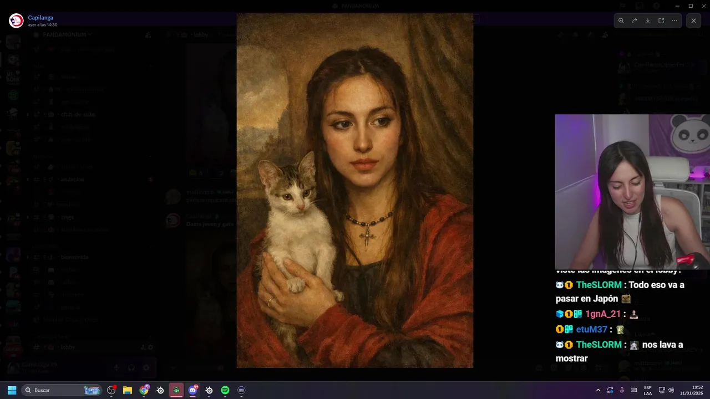Screen dimensions: 710x399
Task: Click the enlarged portrait painting with cat
Action: coord(355,191)
